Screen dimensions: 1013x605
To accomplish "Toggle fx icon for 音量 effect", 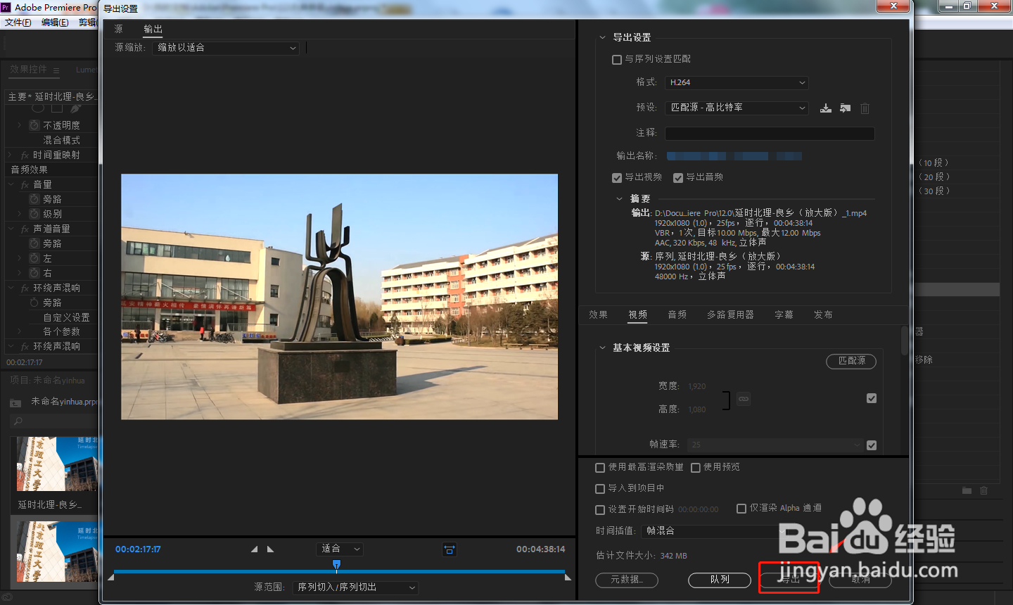I will pyautogui.click(x=25, y=185).
